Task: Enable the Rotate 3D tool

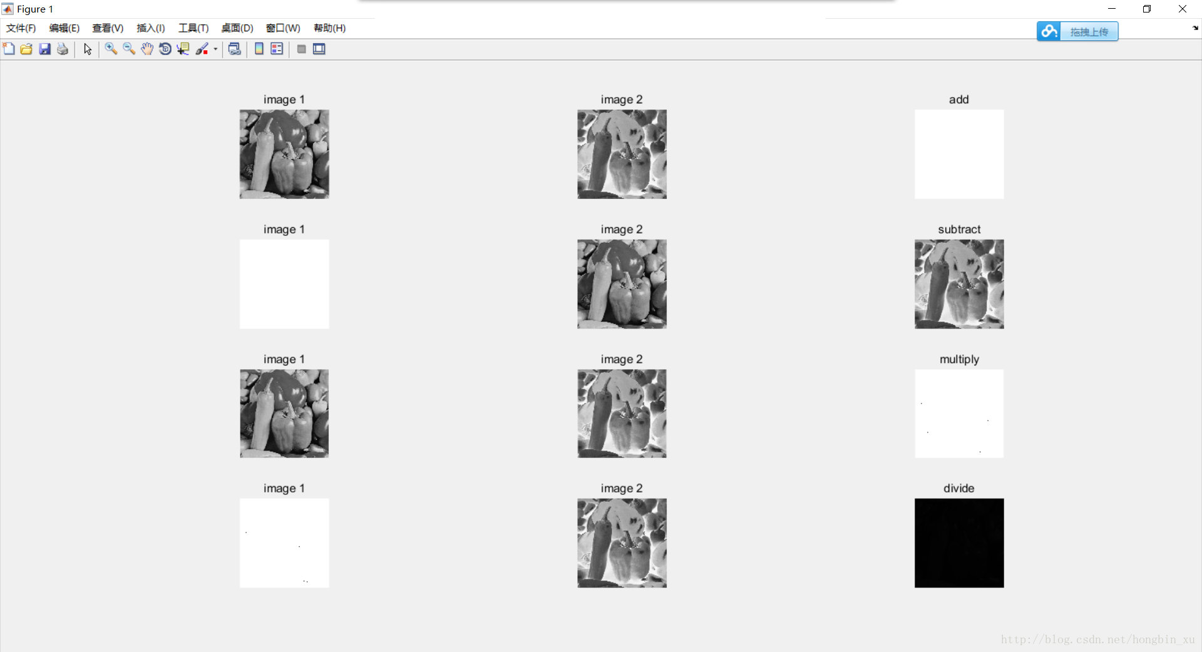Action: (x=165, y=49)
